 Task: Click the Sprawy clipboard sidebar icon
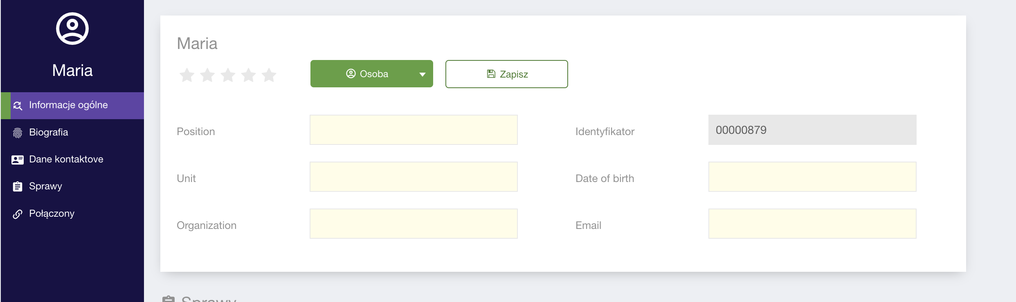18,187
